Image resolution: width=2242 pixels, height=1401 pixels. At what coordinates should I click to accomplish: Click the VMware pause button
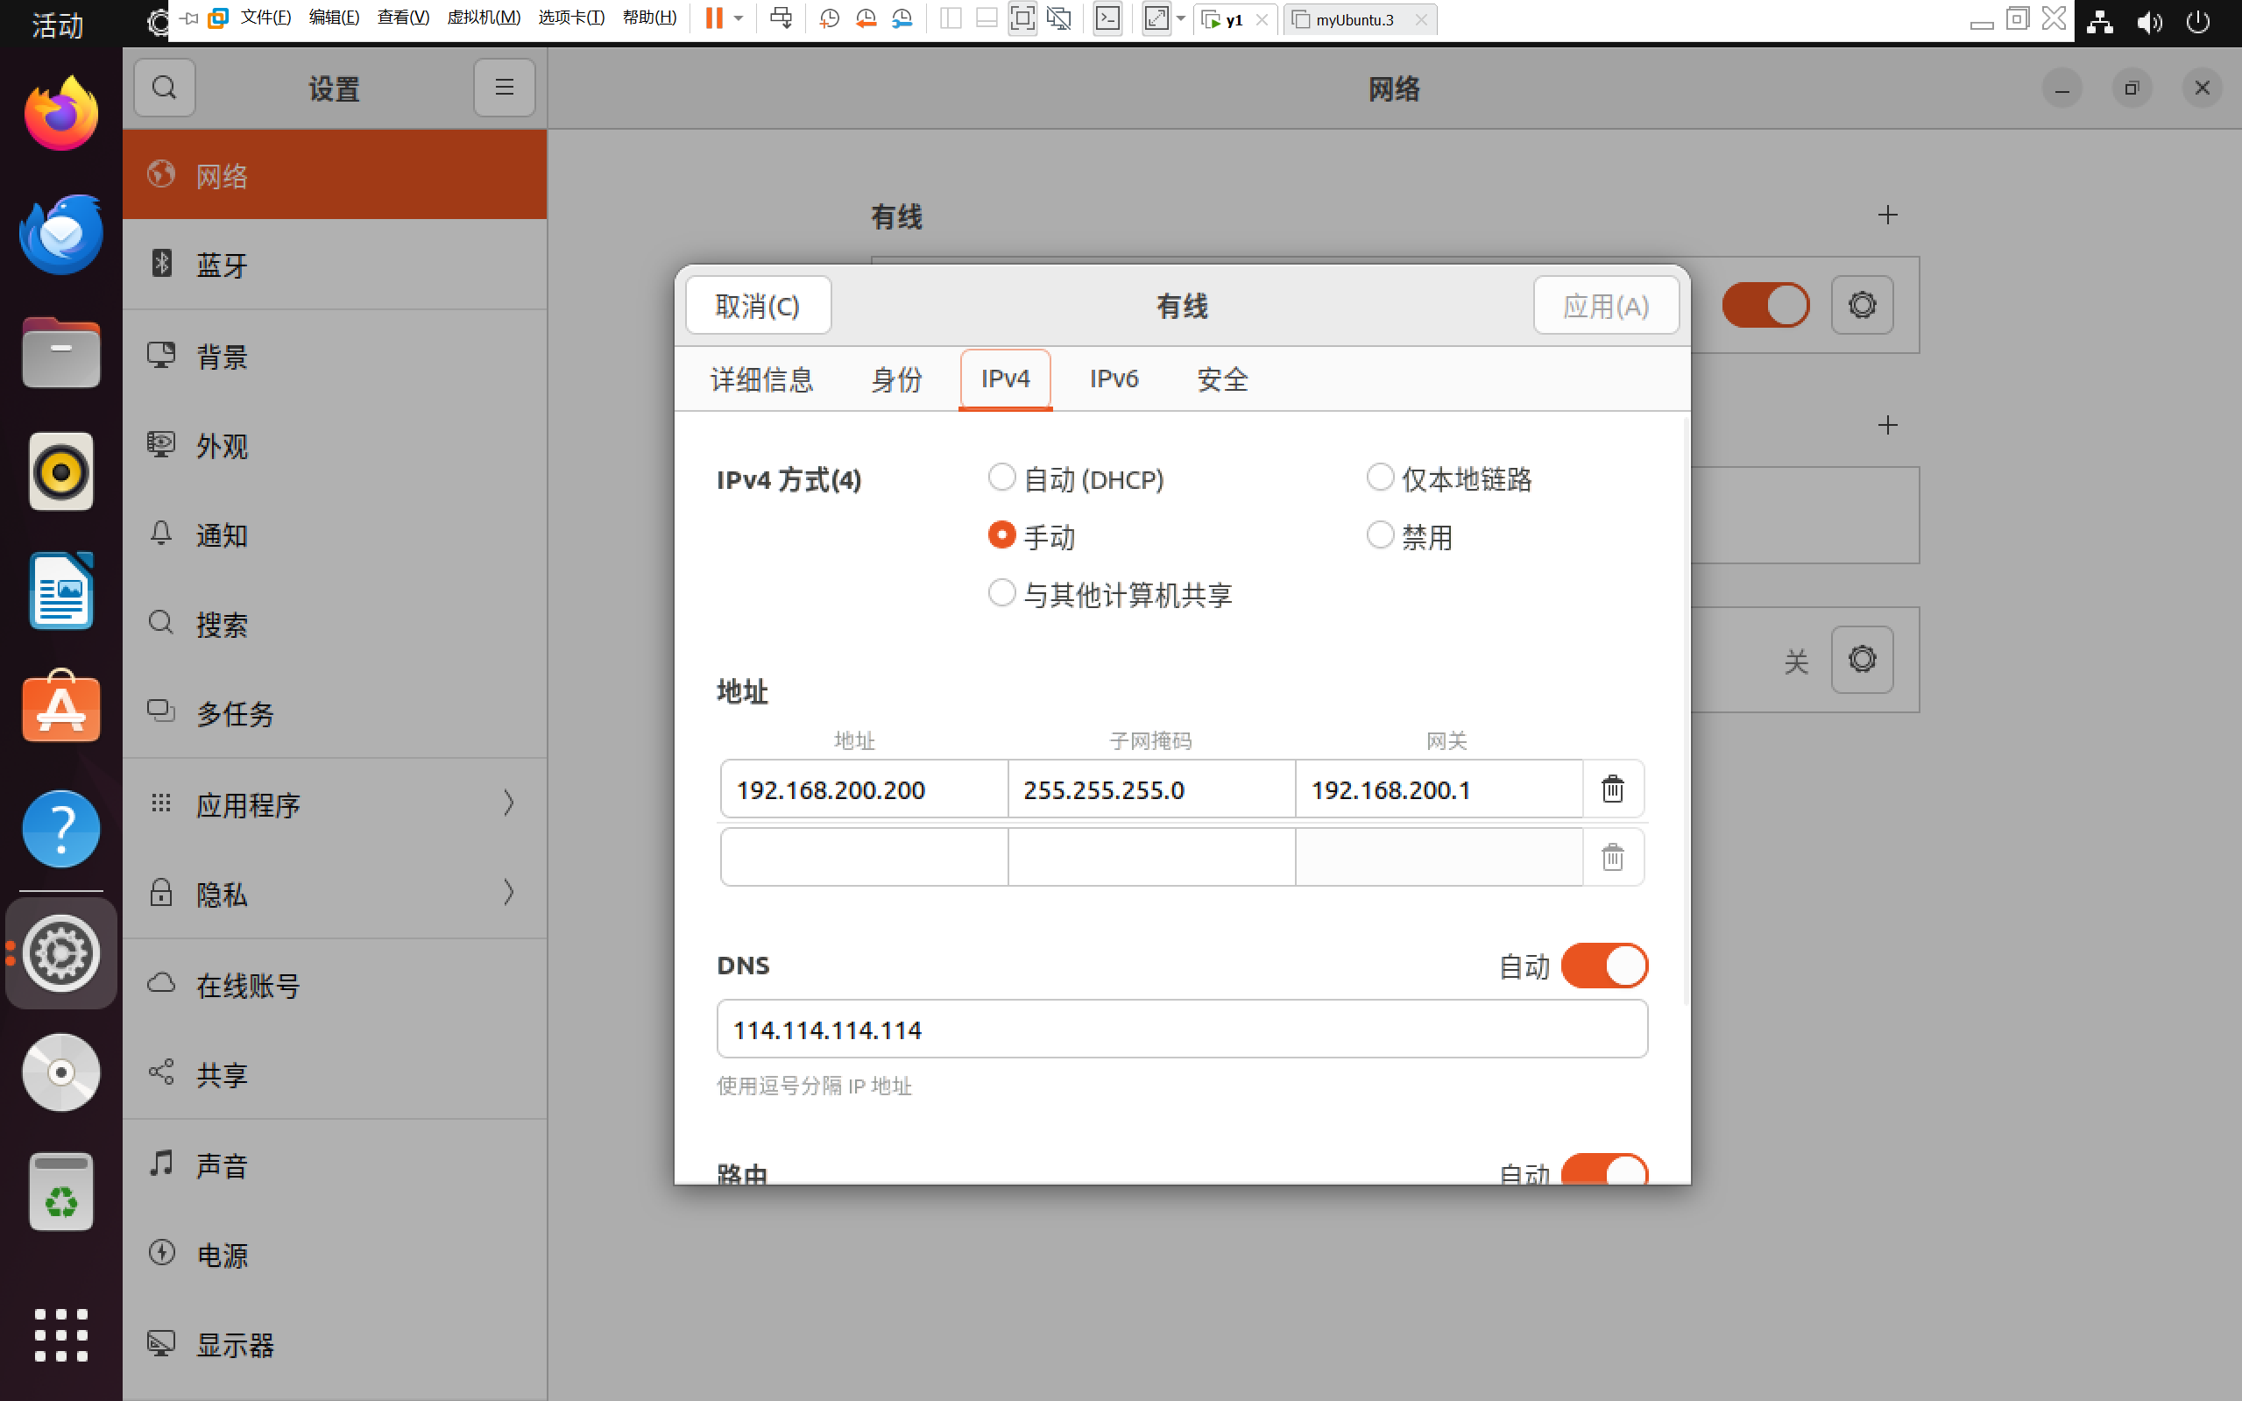point(713,18)
